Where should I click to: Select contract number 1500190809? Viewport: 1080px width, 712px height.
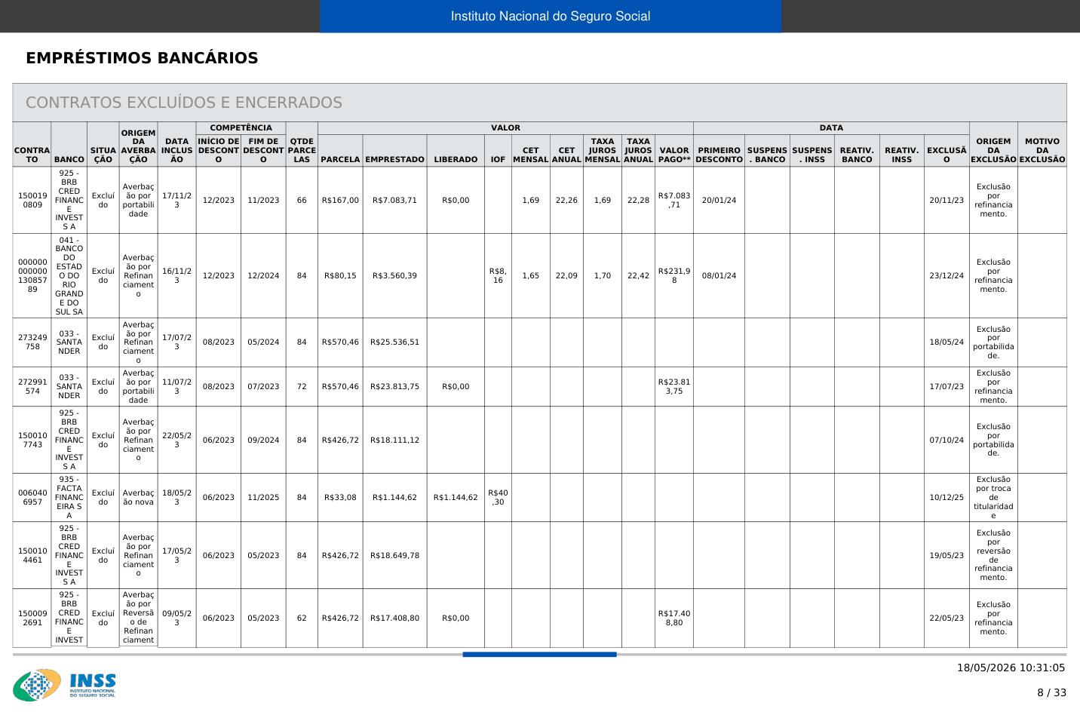pyautogui.click(x=32, y=200)
